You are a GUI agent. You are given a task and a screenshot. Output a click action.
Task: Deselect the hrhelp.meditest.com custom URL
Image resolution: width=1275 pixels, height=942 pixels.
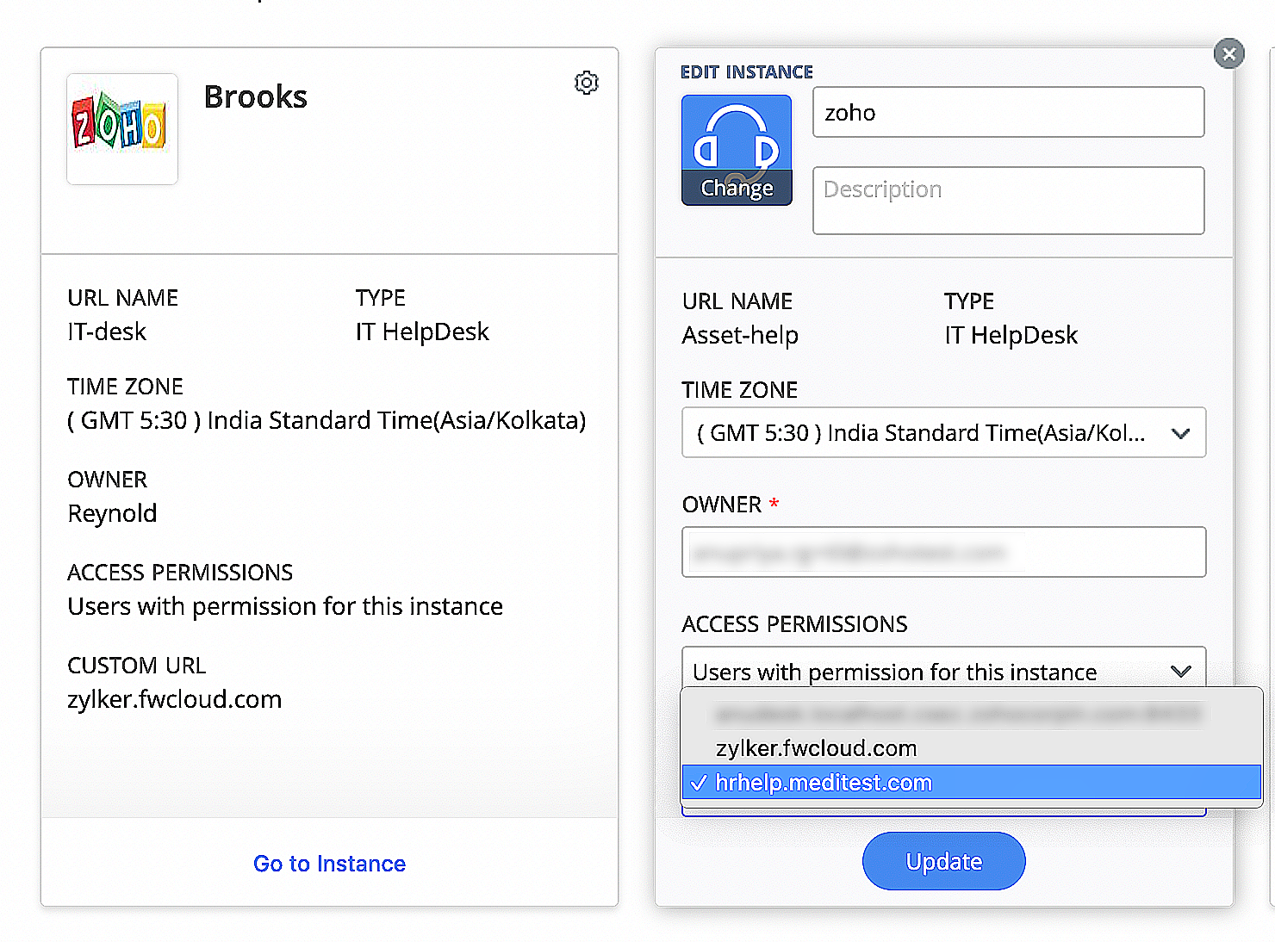click(824, 782)
